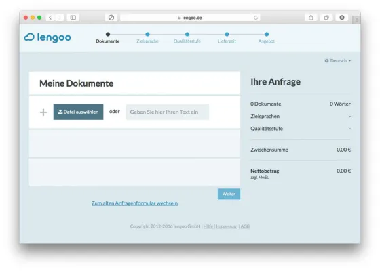This screenshot has height=271, width=380.
Task: Click the content blocker icon in toolbar
Action: click(x=111, y=18)
